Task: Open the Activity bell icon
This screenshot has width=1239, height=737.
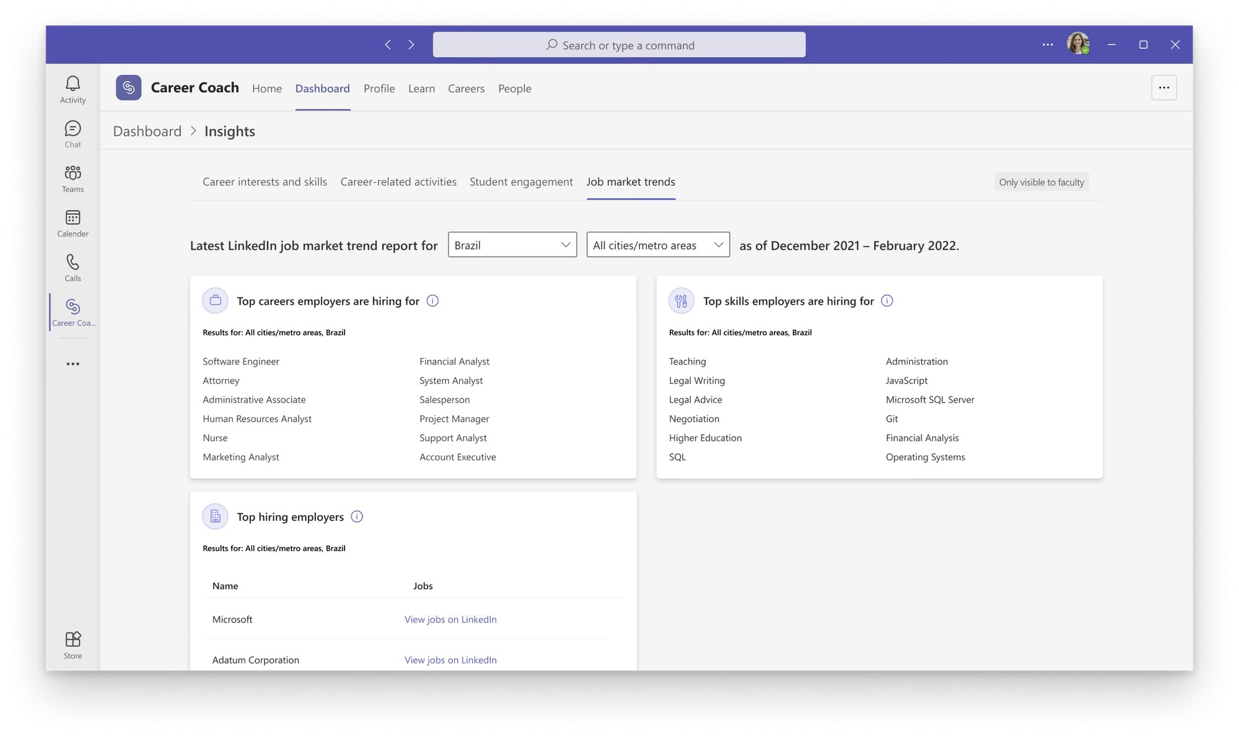Action: click(72, 89)
